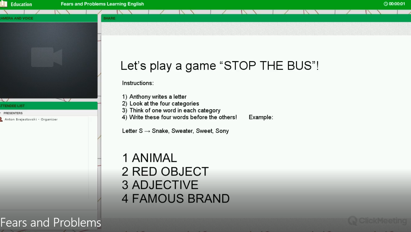This screenshot has width=411, height=232.
Task: Click the Share panel header
Action: click(109, 18)
